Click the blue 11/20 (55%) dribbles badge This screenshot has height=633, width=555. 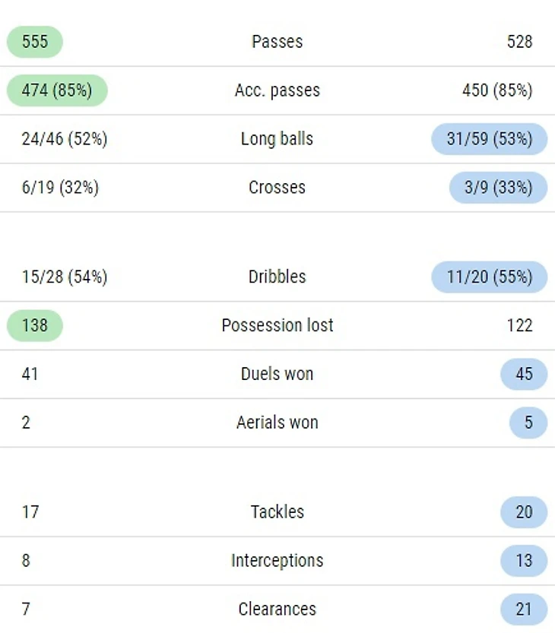tap(489, 277)
